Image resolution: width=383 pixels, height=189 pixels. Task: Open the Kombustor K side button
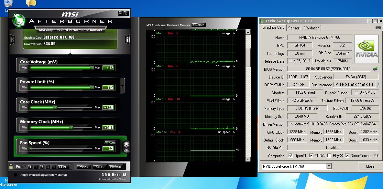(x=13, y=39)
